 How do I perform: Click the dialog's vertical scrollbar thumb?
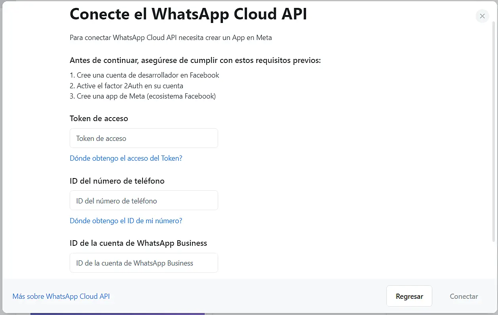[493, 131]
